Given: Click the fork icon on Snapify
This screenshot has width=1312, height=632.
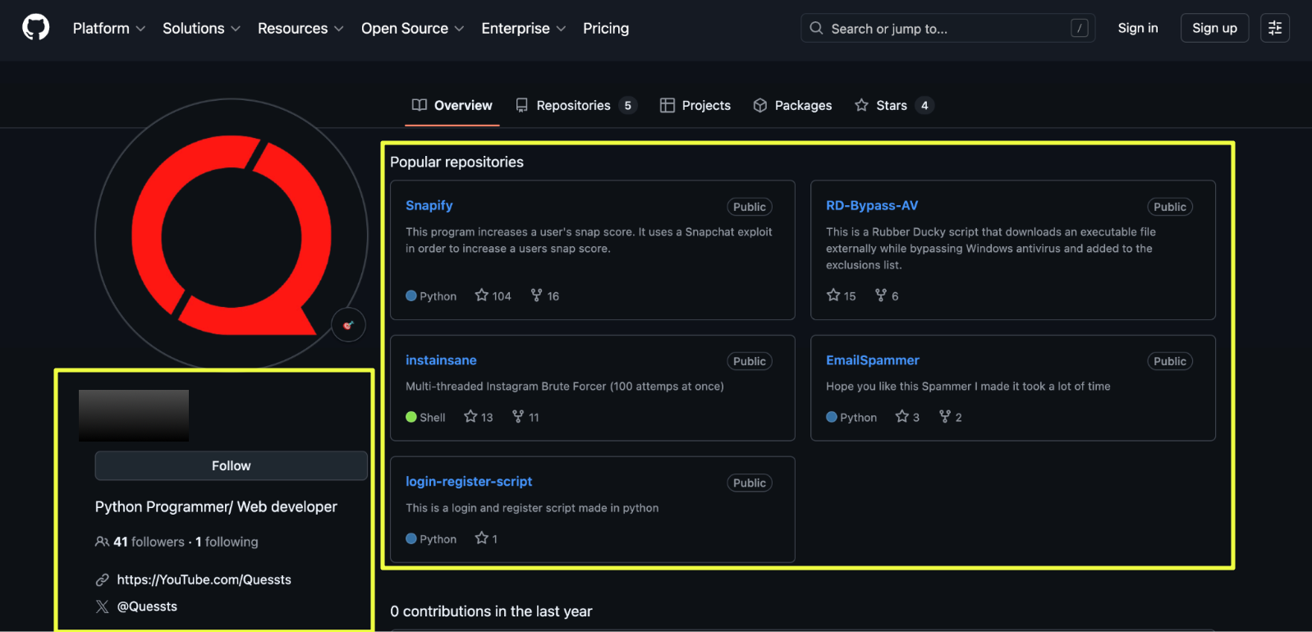Looking at the screenshot, I should [x=536, y=295].
